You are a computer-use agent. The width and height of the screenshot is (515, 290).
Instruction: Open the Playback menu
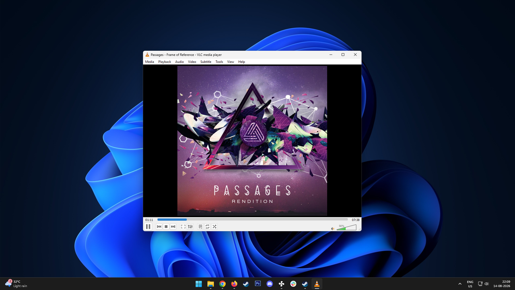(165, 62)
